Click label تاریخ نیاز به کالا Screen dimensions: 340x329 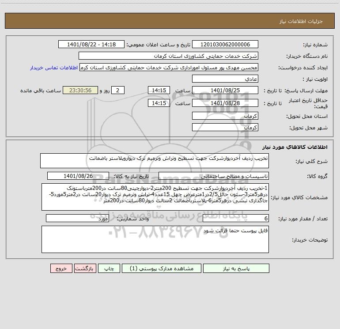[131, 176]
